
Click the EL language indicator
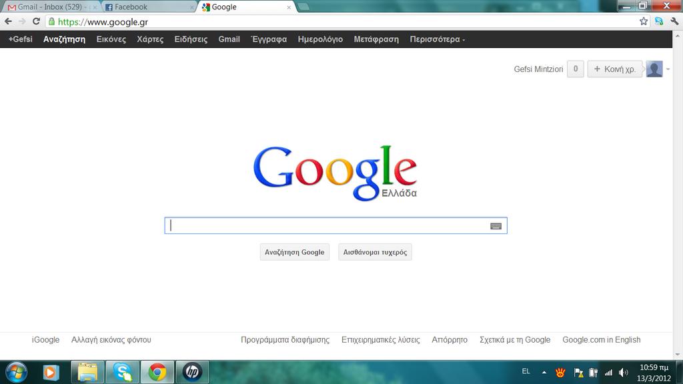click(x=526, y=371)
